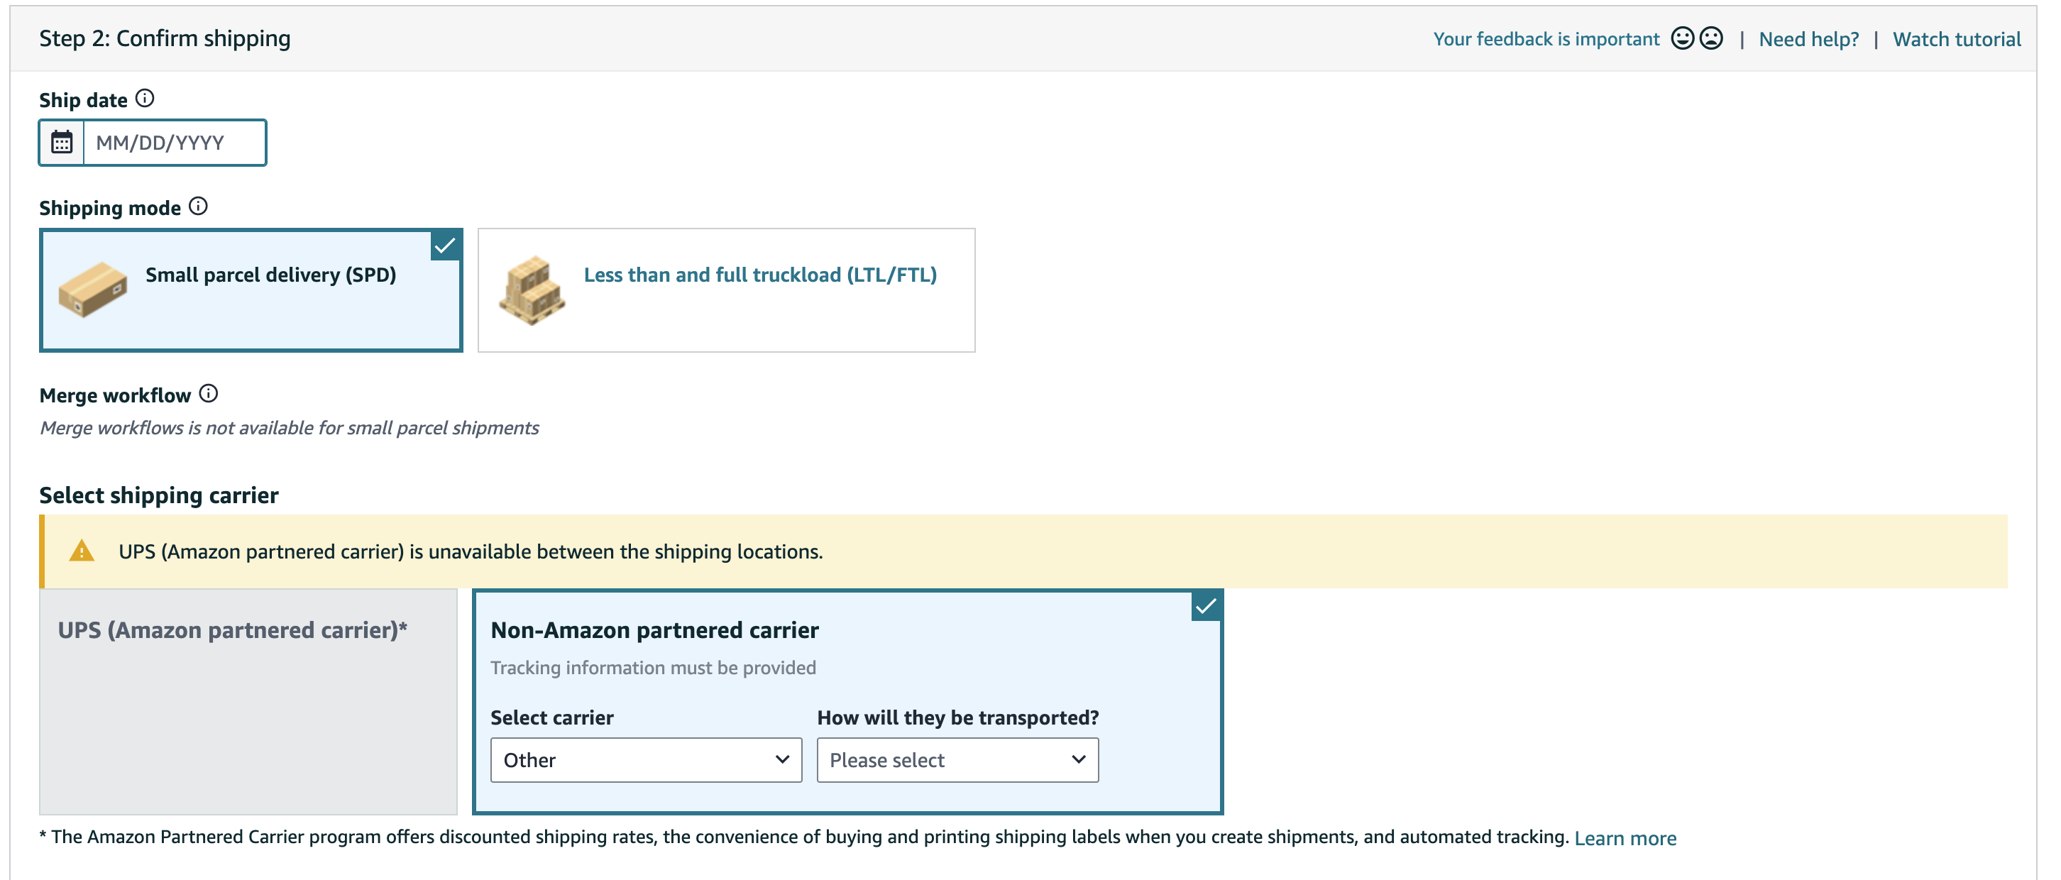Click the Shipping mode label
2061x880 pixels.
click(109, 208)
